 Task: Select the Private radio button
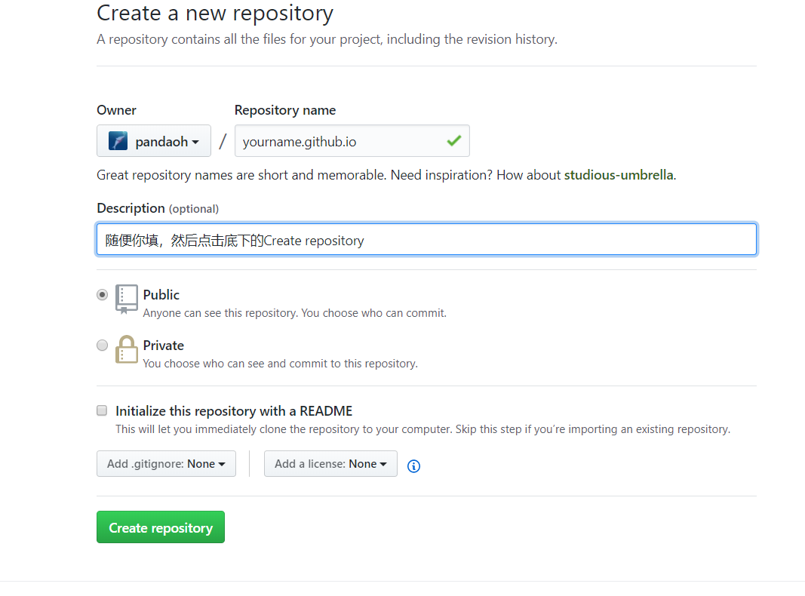103,346
